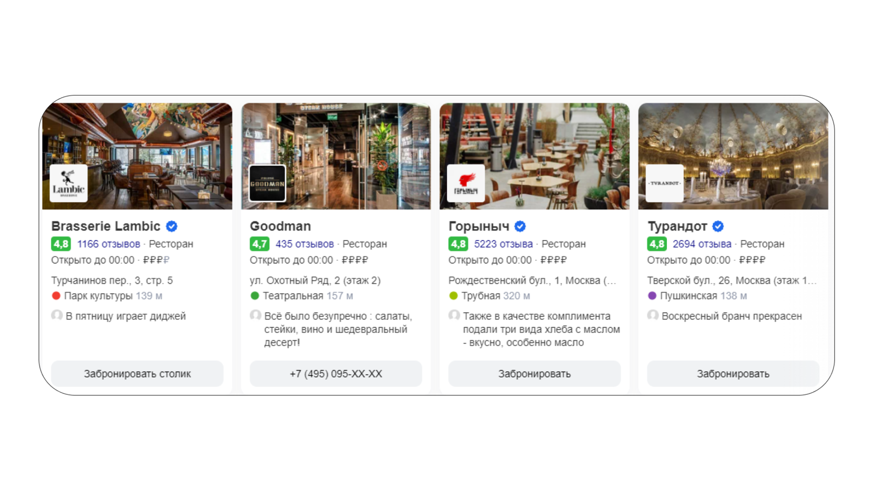Click verified checkmark next to Горыныч
Viewport: 874px width, 491px height.
point(520,227)
